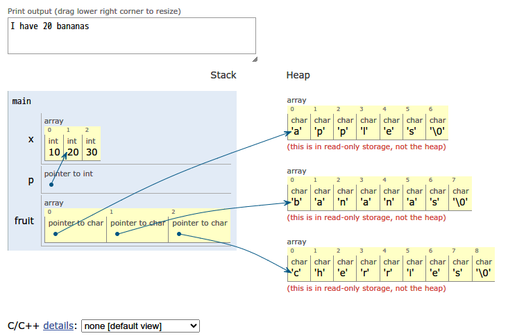Click the 'main' stack frame label
The image size is (508, 336).
[x=22, y=101]
